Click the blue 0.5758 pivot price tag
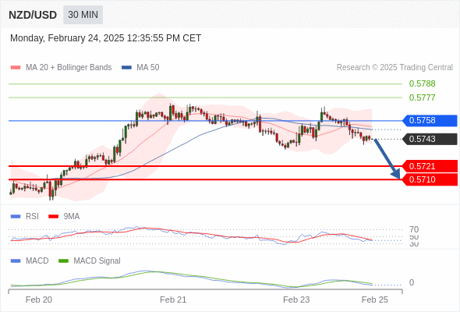The height and width of the screenshot is (312, 460). [430, 121]
